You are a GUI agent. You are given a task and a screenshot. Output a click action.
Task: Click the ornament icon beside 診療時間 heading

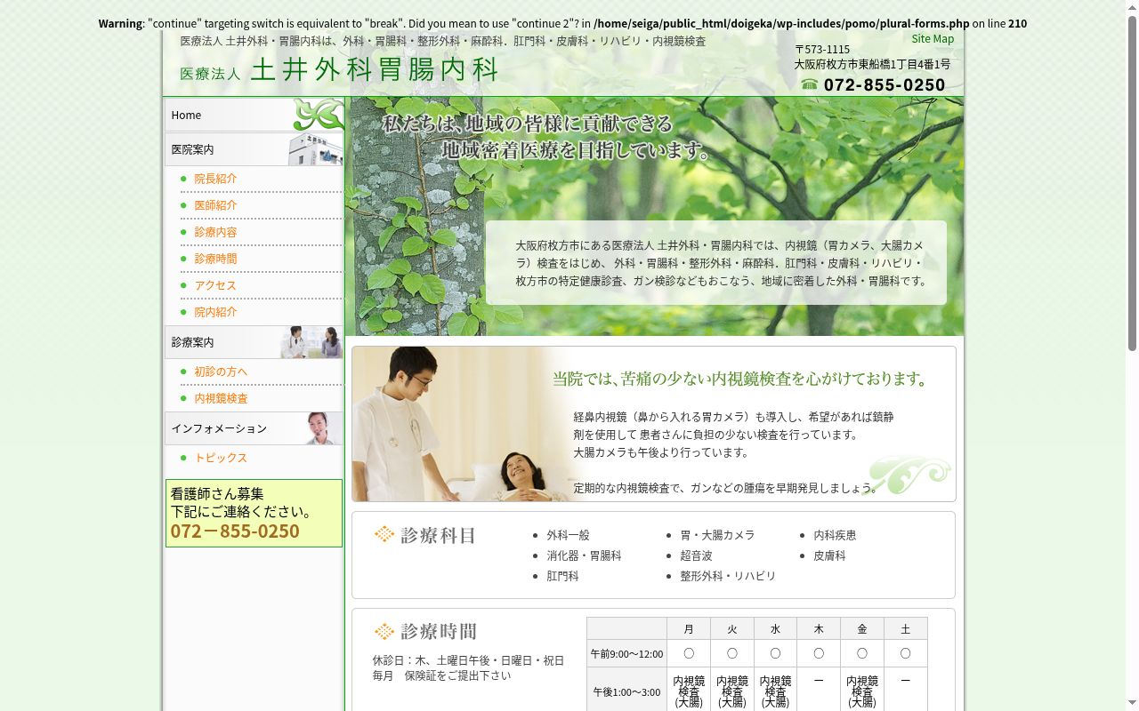point(384,631)
